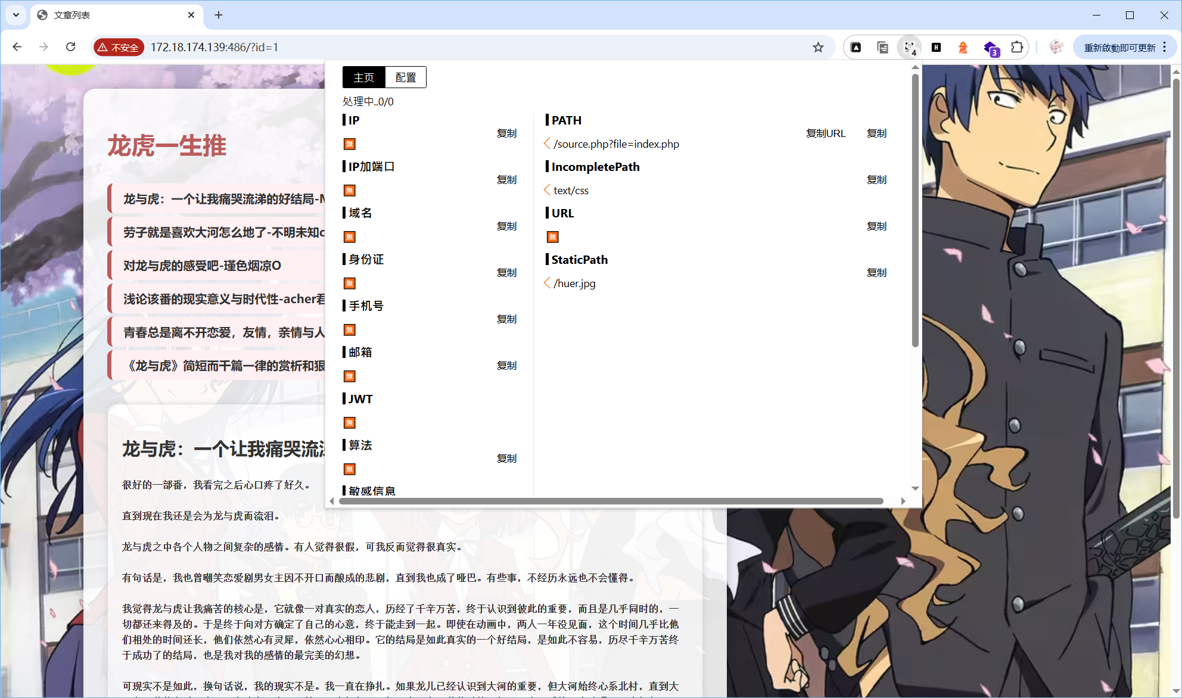Click the 龙虎一生推 page title
Screen dimensions: 1182x698
(x=167, y=146)
